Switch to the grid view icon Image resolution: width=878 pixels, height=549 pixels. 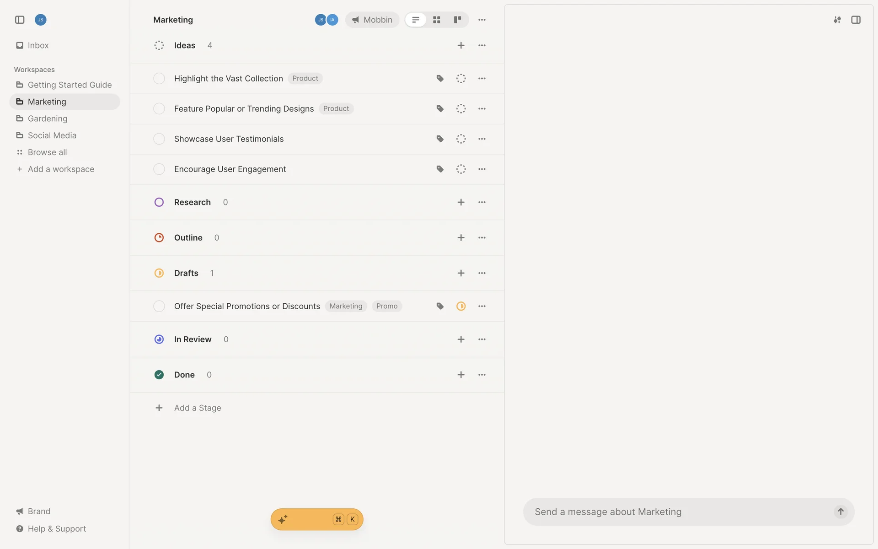pyautogui.click(x=437, y=20)
